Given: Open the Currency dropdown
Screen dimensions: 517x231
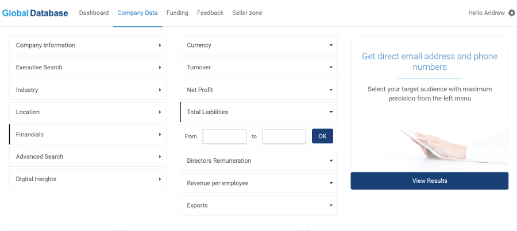Looking at the screenshot, I should (x=258, y=45).
